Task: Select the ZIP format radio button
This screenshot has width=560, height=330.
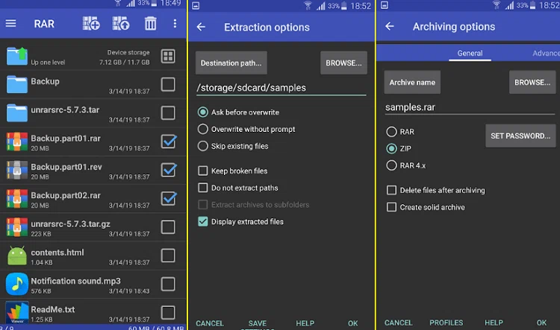Action: point(391,148)
